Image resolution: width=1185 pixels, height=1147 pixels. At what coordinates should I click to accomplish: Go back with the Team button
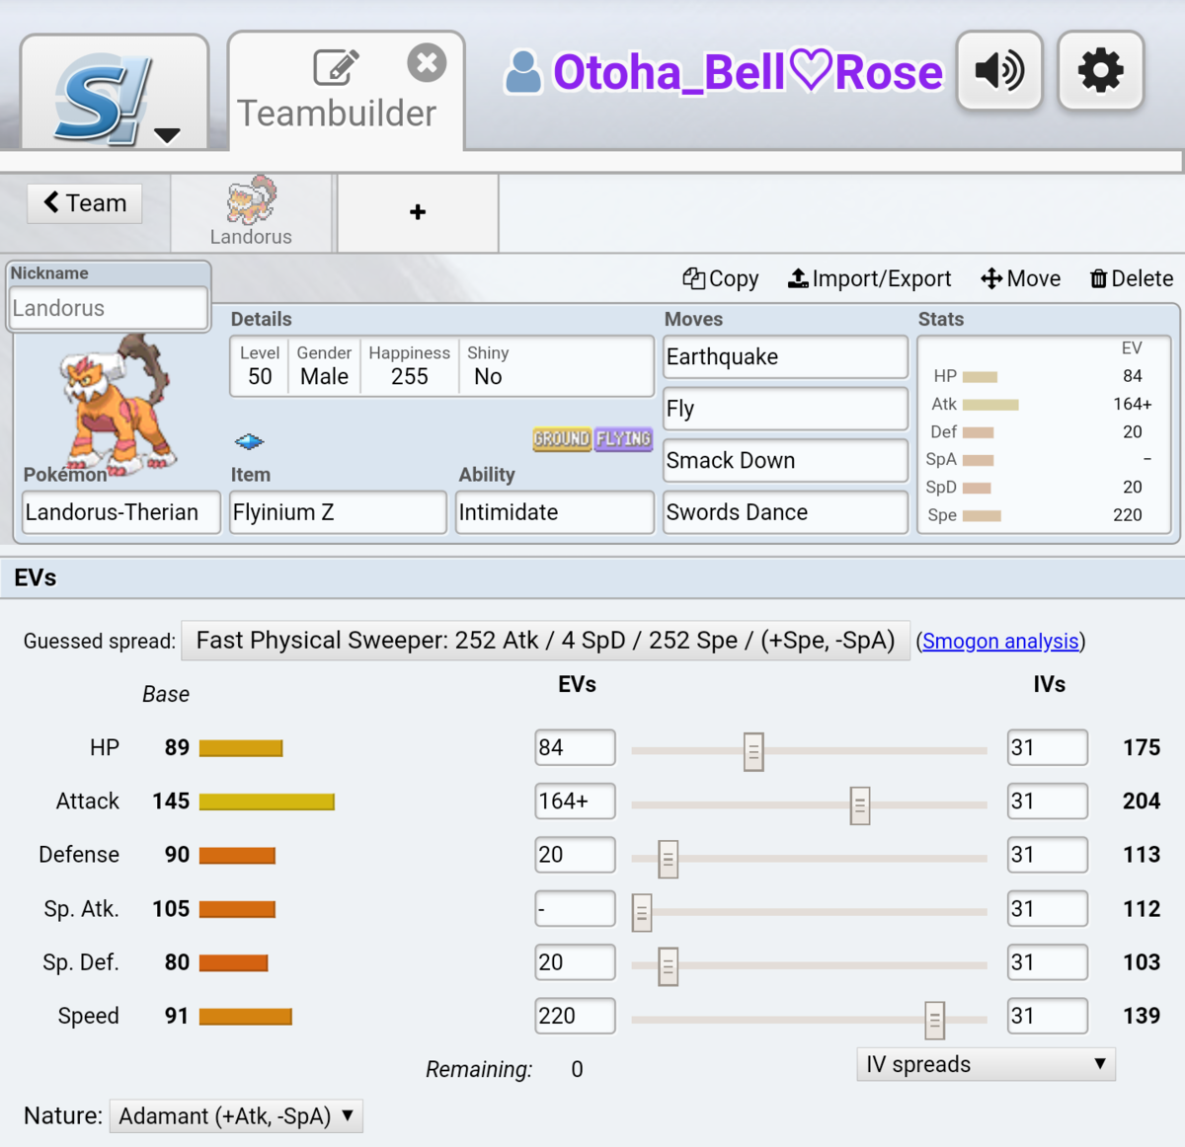(85, 203)
